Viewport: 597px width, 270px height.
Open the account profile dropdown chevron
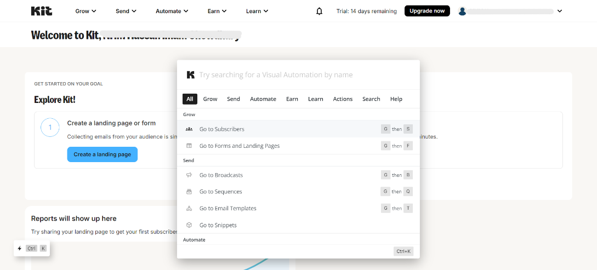click(x=559, y=11)
